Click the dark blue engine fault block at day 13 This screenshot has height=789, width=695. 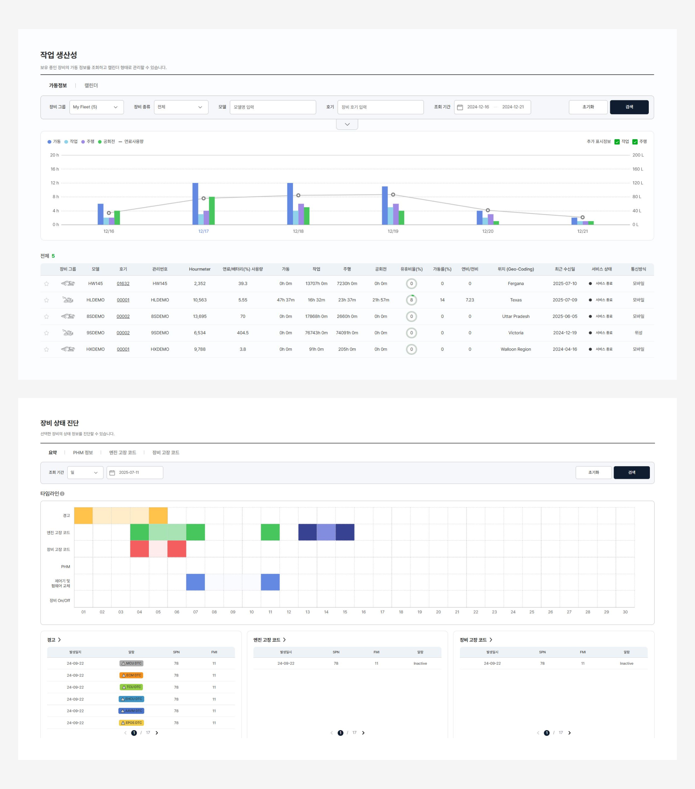click(307, 532)
